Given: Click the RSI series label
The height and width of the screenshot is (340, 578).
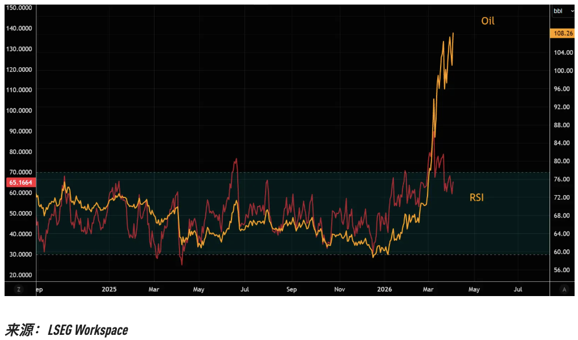Looking at the screenshot, I should click(x=477, y=198).
